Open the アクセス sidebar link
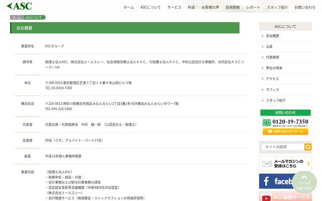Image resolution: width=322 pixels, height=201 pixels. point(272,79)
